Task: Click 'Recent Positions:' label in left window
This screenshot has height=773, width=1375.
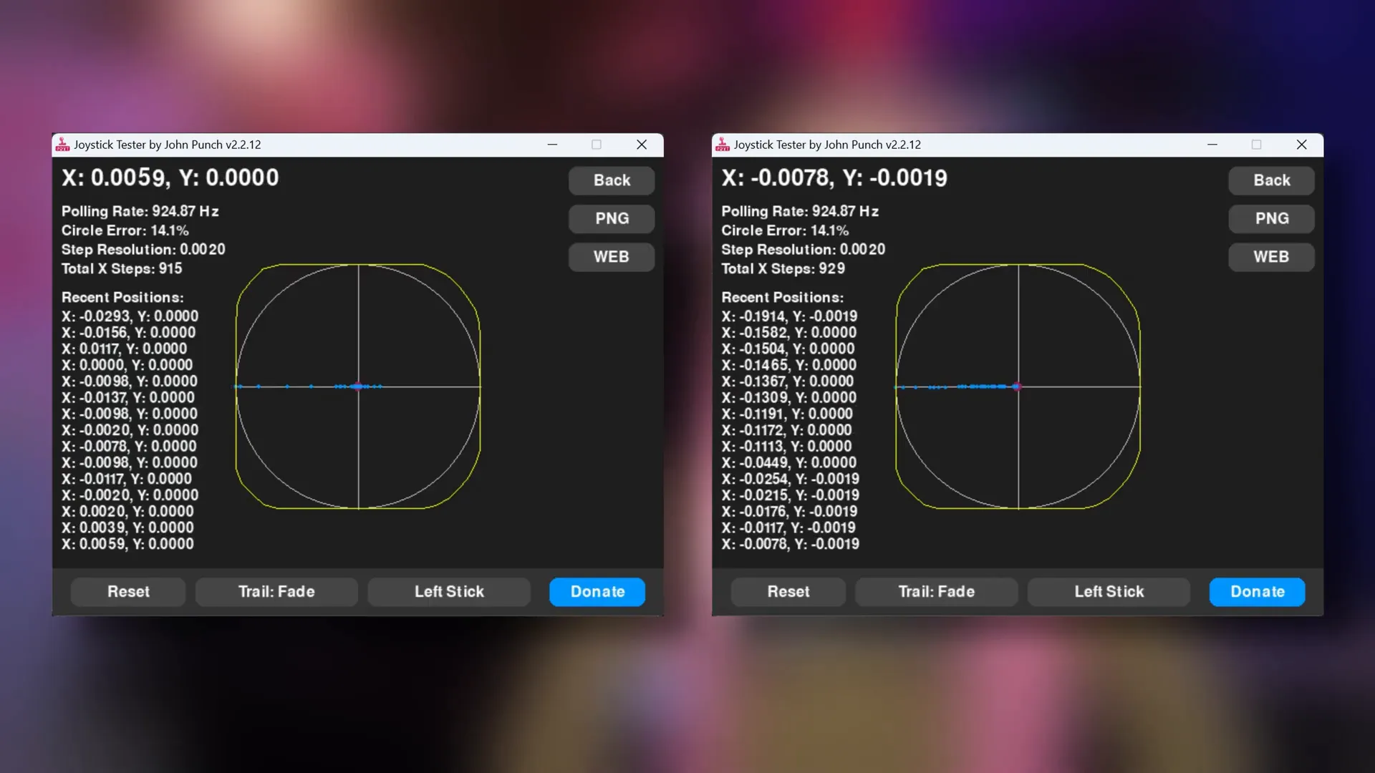Action: (x=122, y=297)
